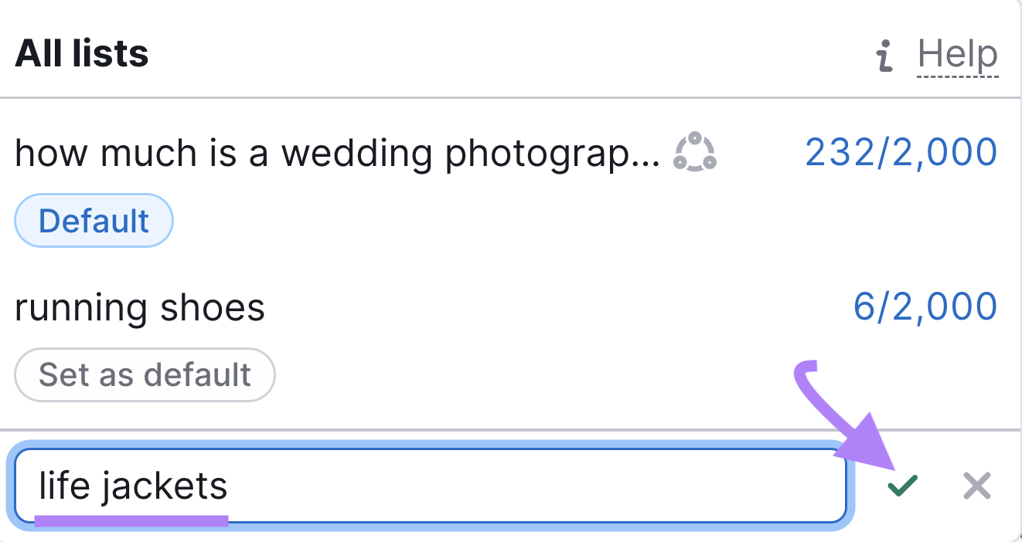Set running shoes as default list
The width and height of the screenshot is (1022, 542).
tap(145, 375)
